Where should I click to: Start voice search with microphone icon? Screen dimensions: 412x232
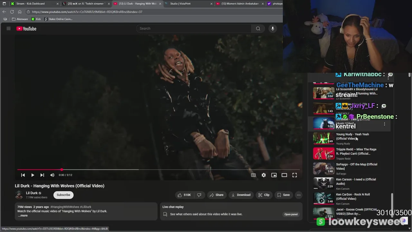[273, 28]
